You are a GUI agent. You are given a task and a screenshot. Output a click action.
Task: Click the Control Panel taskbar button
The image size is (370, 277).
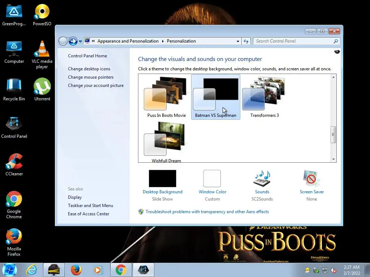[x=143, y=270]
